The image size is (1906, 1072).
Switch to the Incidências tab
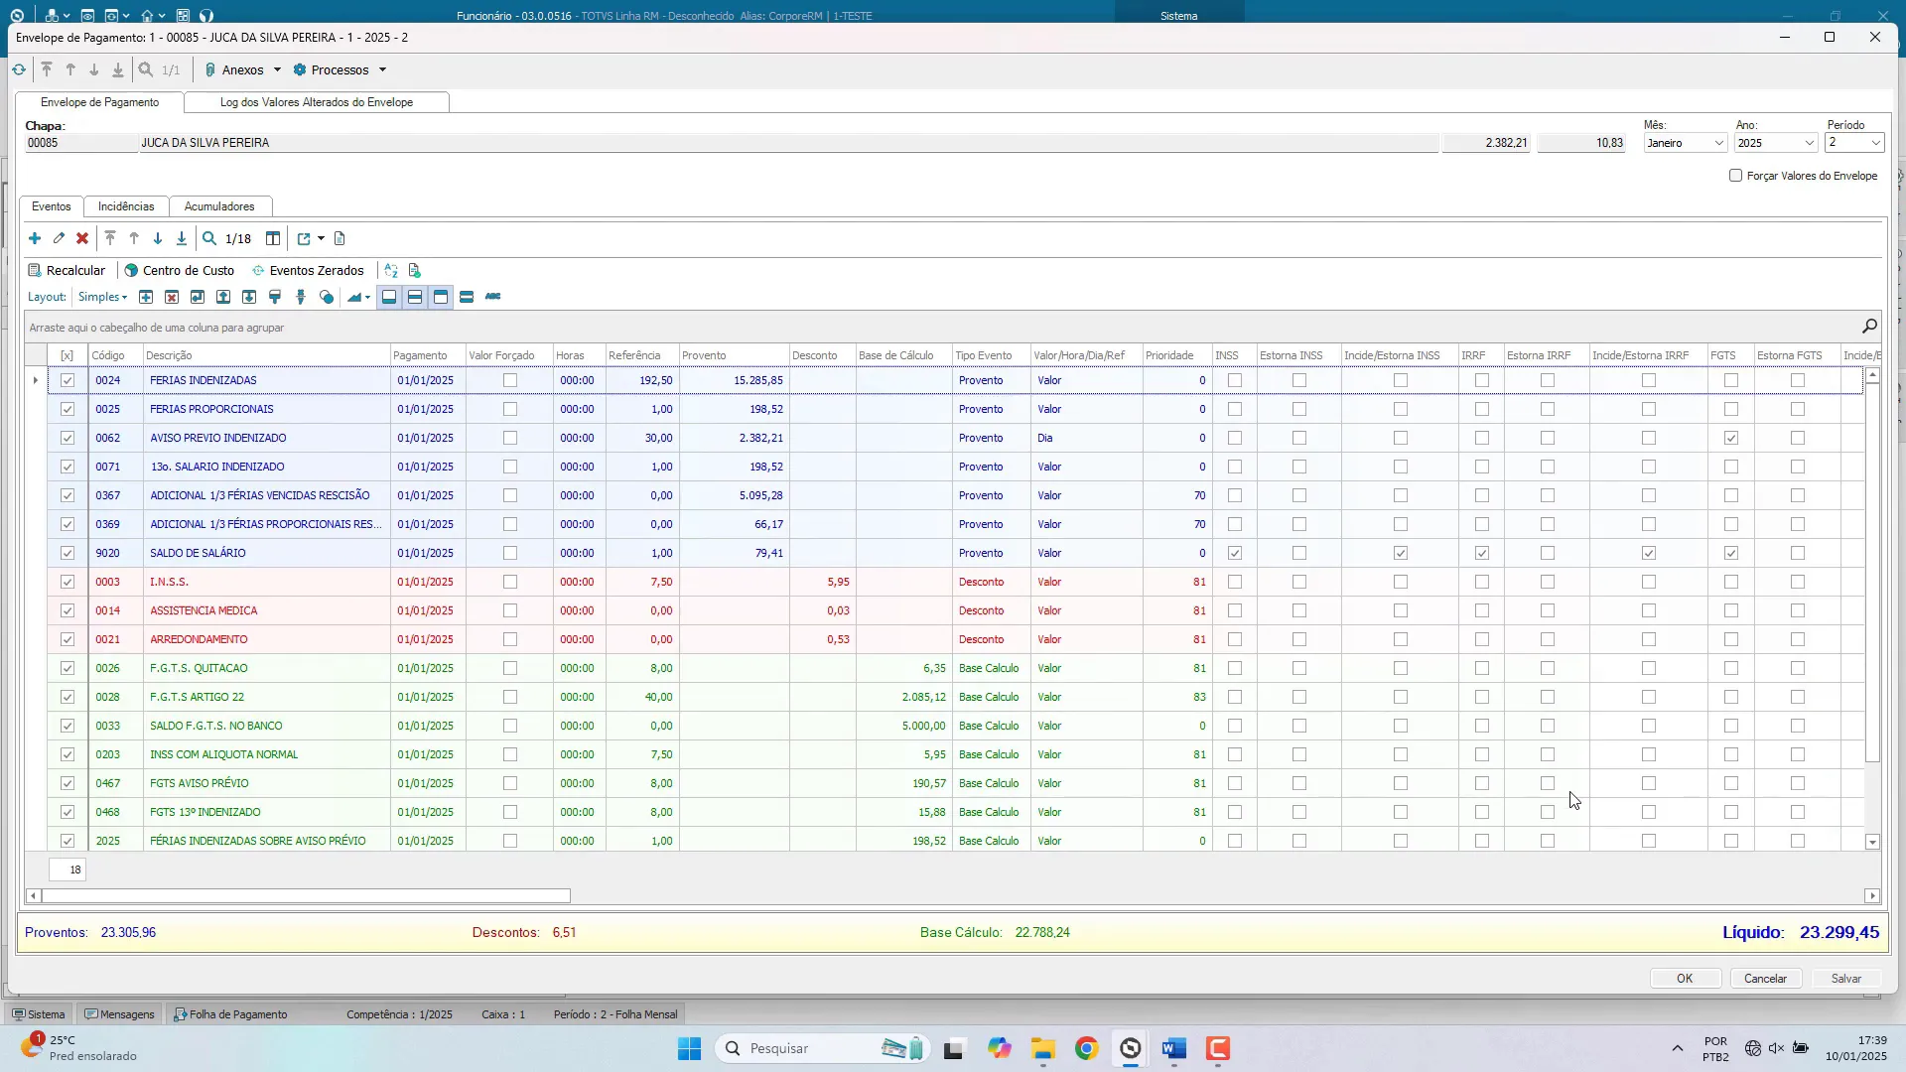126,206
